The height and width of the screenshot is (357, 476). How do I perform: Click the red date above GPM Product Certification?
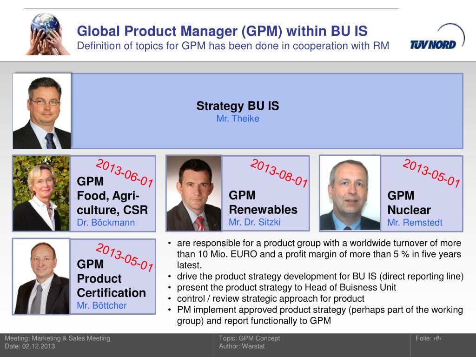[124, 257]
